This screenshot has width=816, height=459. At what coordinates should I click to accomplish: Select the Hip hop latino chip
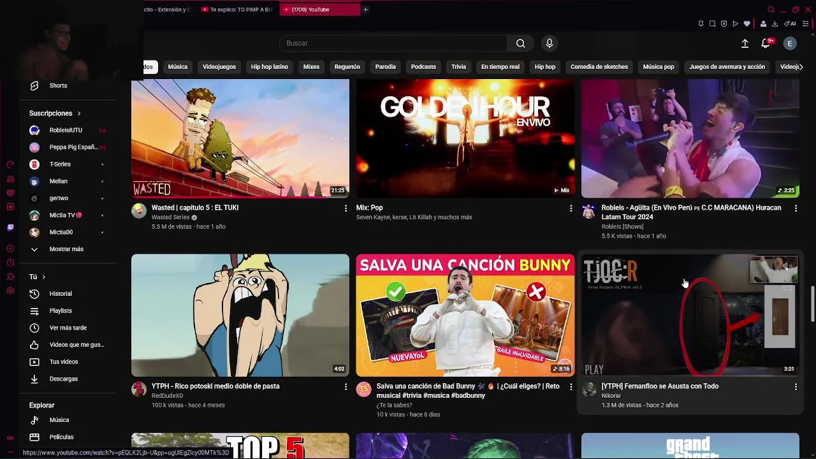point(270,67)
